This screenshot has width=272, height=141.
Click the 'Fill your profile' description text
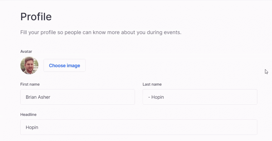click(x=101, y=32)
